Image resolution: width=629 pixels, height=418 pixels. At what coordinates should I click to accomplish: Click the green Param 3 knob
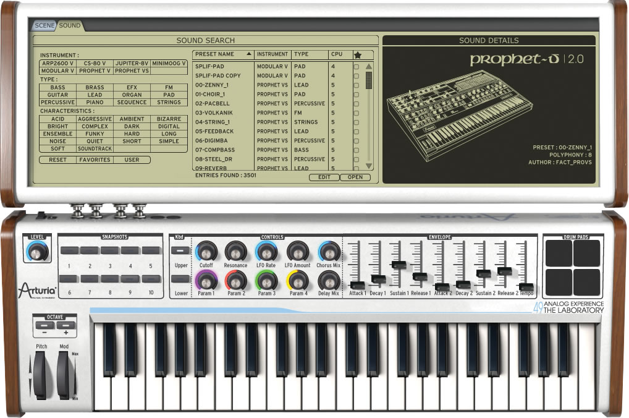pos(266,280)
